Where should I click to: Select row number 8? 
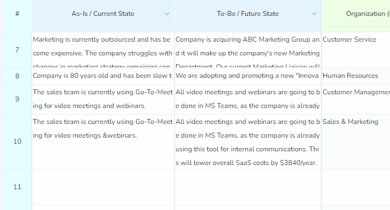[x=17, y=76]
